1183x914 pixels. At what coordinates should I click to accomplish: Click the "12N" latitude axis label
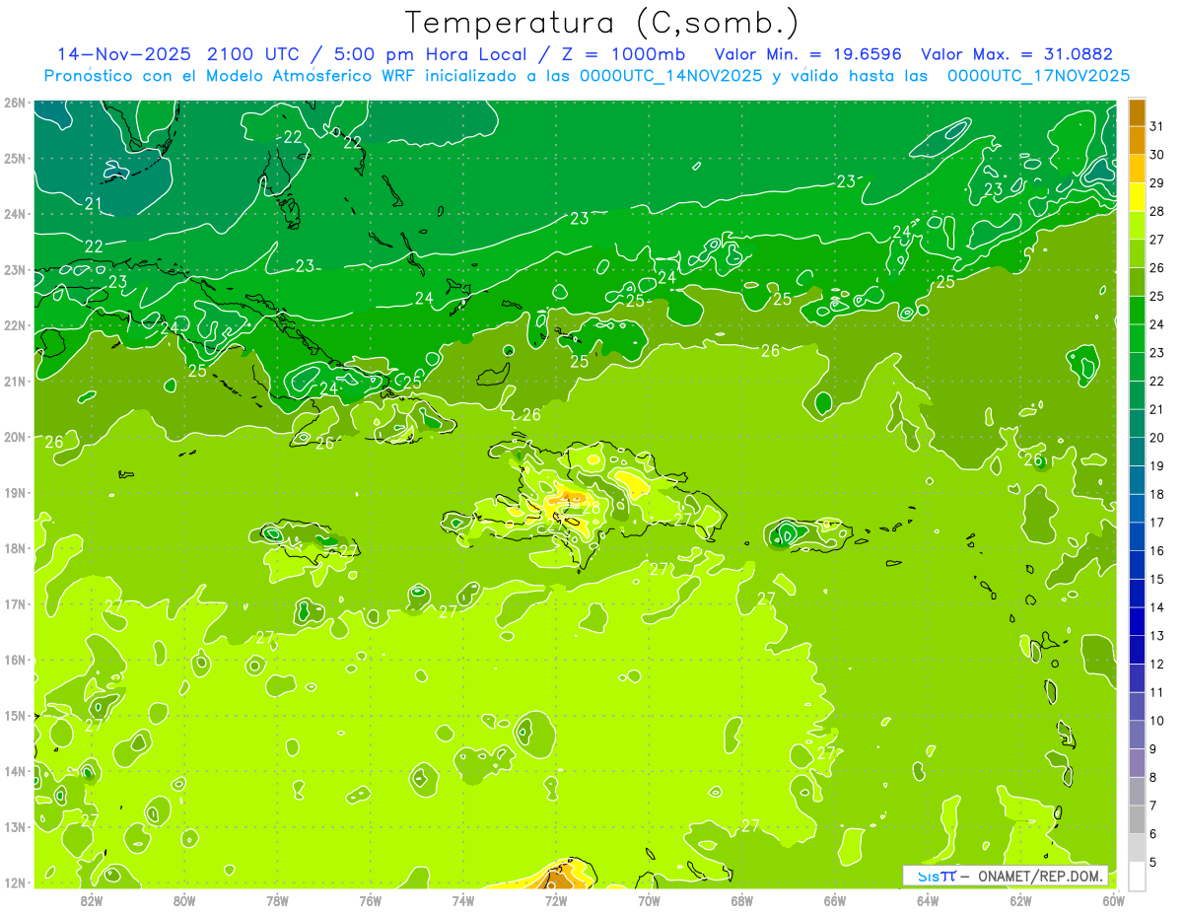coord(15,882)
